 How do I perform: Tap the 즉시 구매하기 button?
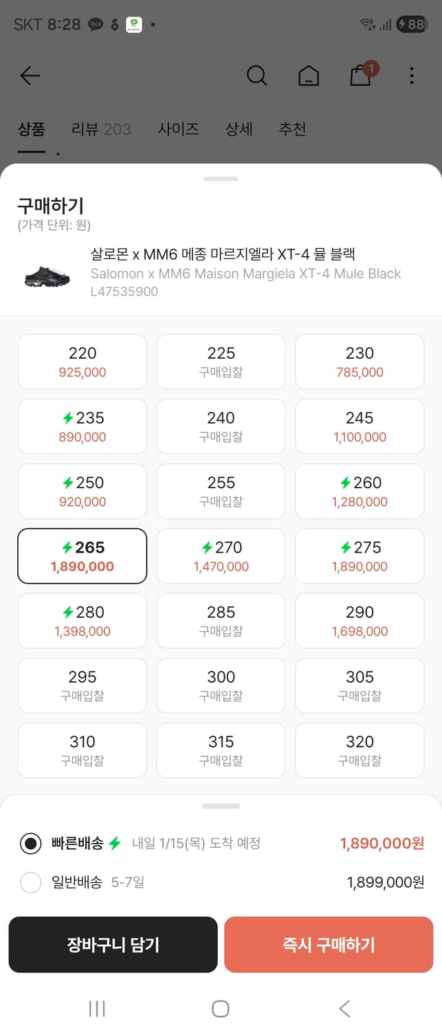click(329, 944)
